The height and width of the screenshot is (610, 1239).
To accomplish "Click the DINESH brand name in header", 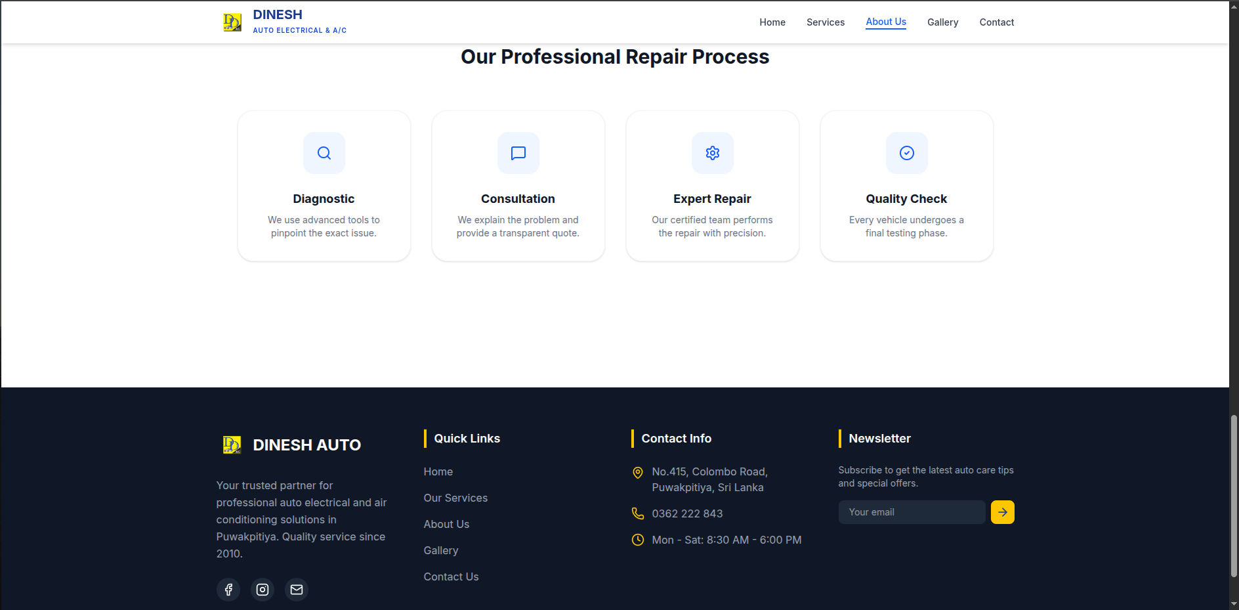I will pyautogui.click(x=278, y=14).
